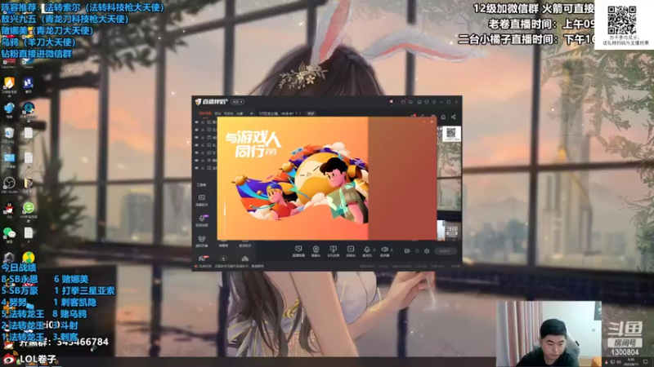Open the Windows notification center icon
The width and height of the screenshot is (654, 367).
[645, 362]
